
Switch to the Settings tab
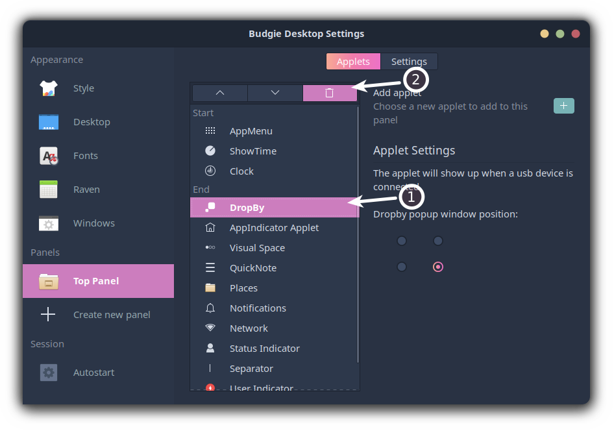point(409,61)
